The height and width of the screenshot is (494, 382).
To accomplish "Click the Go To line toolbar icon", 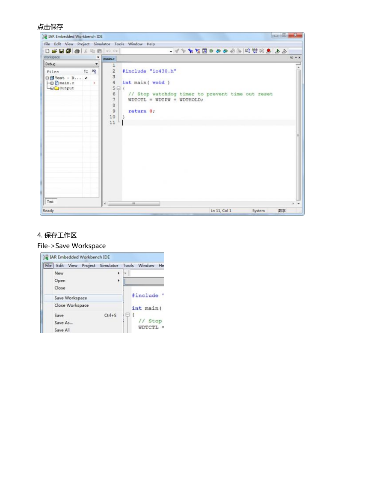I will pos(204,51).
